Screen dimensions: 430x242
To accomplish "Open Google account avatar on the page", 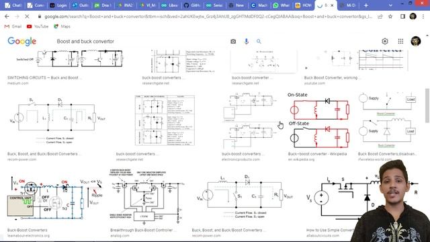I will (x=416, y=41).
